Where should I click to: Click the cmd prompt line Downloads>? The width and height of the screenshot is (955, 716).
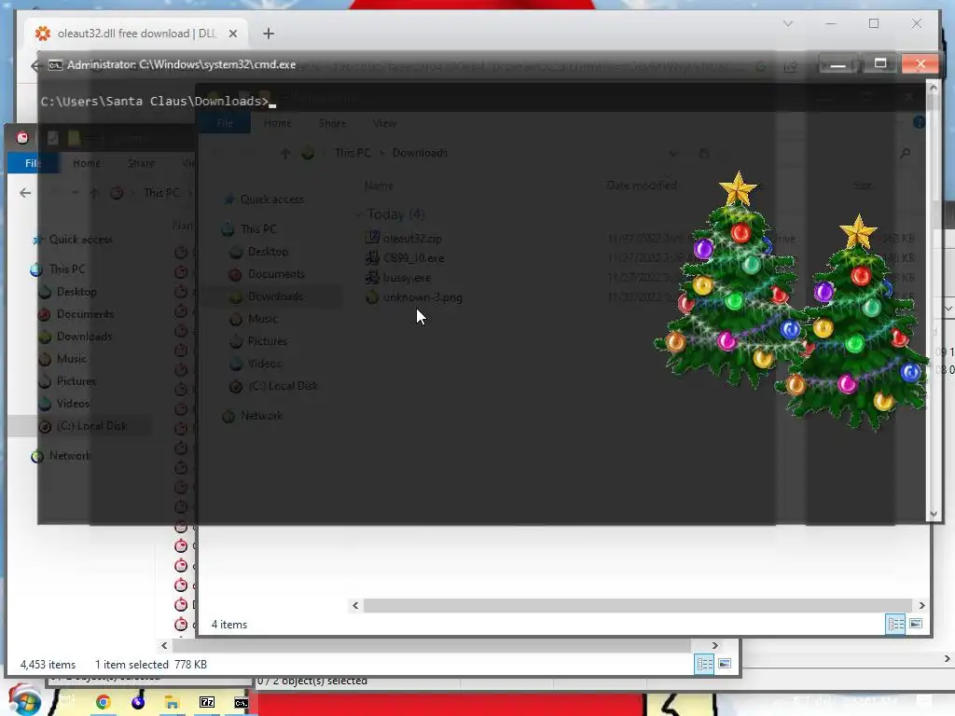pyautogui.click(x=155, y=102)
